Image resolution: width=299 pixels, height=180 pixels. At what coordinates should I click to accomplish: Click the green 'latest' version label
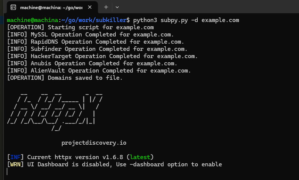pyautogui.click(x=140, y=157)
